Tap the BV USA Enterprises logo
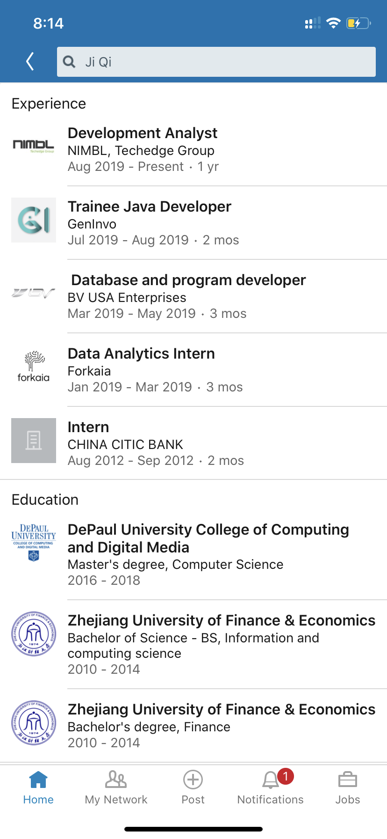The width and height of the screenshot is (387, 839). (34, 294)
